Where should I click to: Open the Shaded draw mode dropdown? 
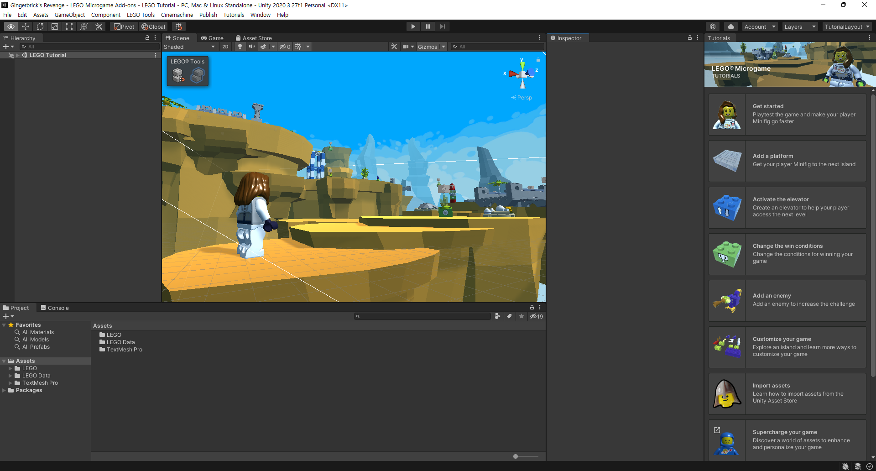[189, 47]
